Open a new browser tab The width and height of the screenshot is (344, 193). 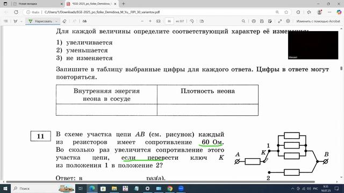[x=124, y=4]
